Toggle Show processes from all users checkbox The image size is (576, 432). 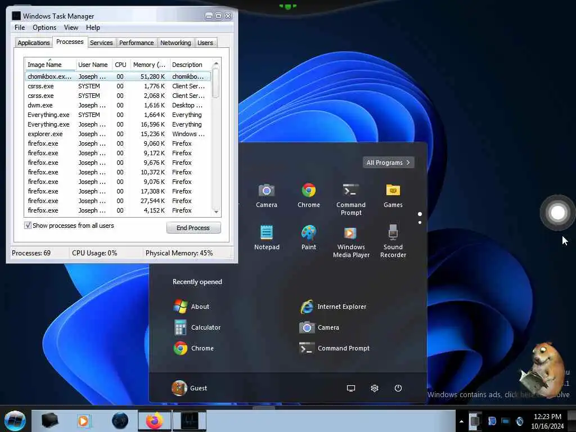click(x=28, y=225)
